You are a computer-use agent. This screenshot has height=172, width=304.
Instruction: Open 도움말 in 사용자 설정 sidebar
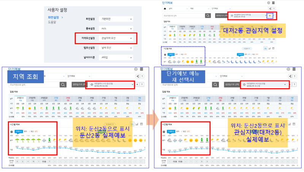[52, 22]
